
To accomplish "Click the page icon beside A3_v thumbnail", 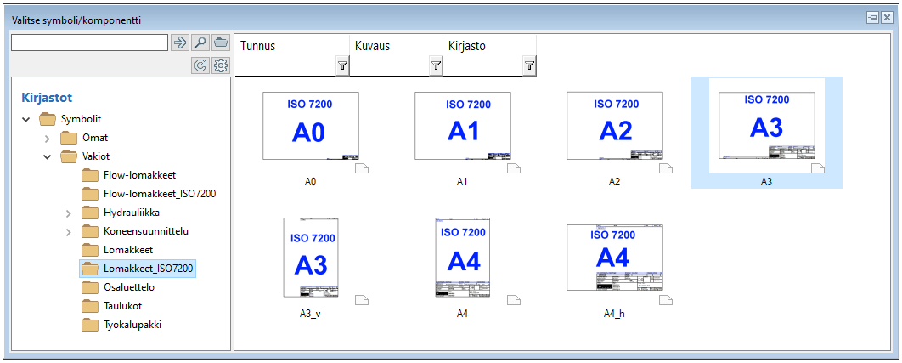I will point(361,299).
